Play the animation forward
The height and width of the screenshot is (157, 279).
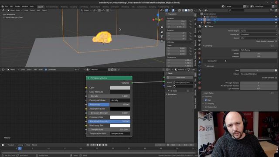(100, 145)
